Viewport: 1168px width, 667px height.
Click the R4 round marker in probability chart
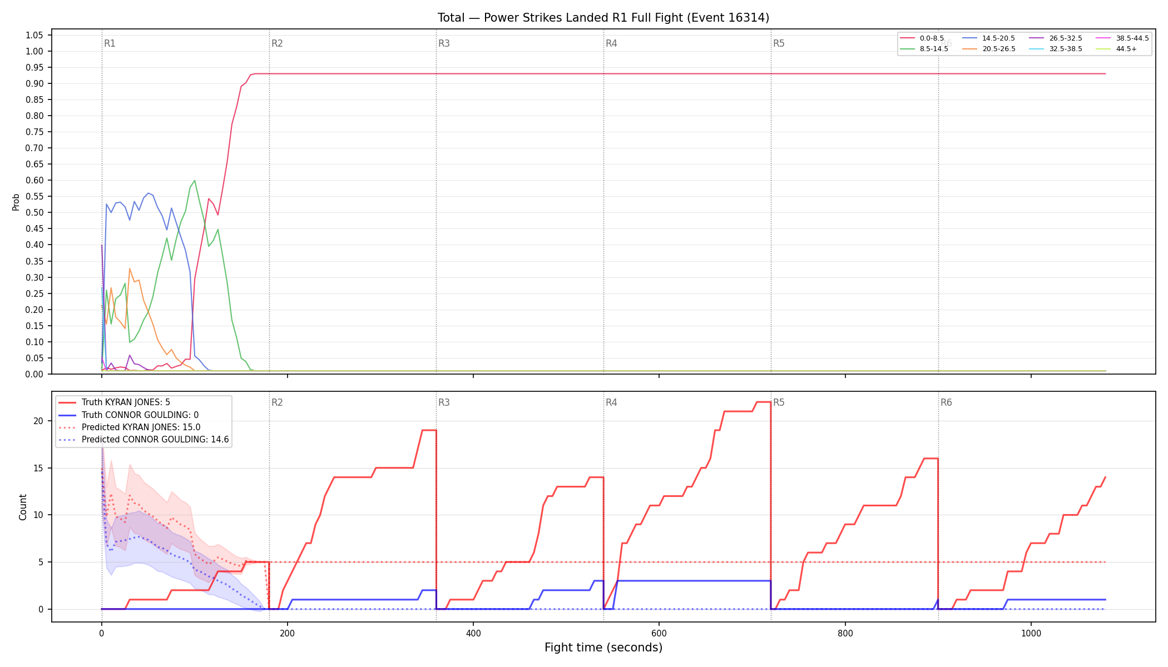coord(611,43)
